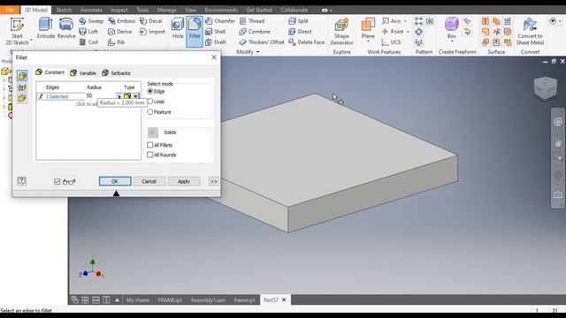Expand the document tabs list arrow
The width and height of the screenshot is (566, 318).
[117, 300]
